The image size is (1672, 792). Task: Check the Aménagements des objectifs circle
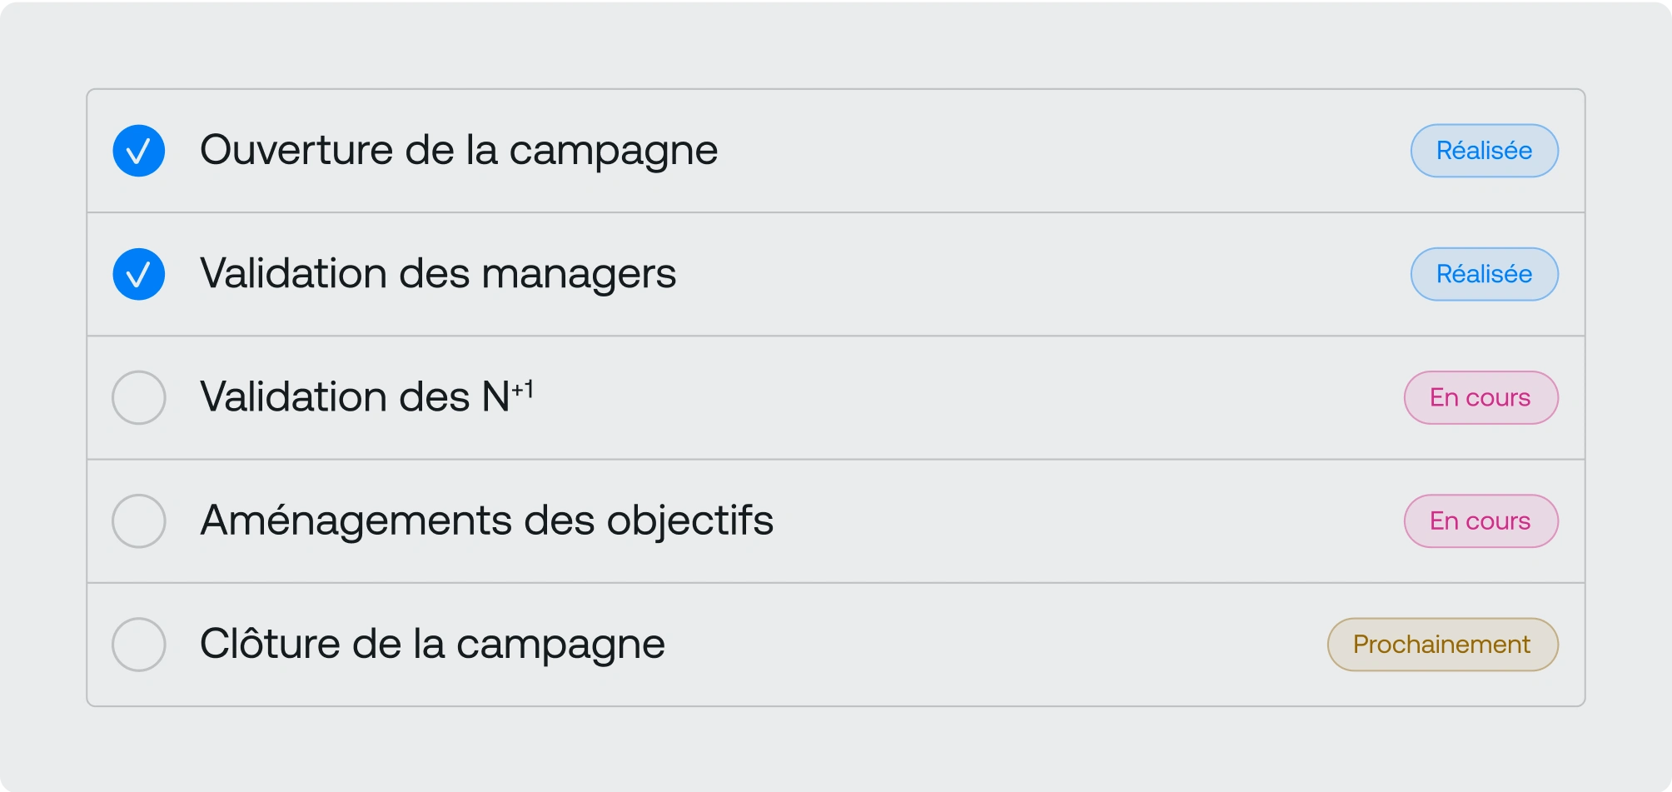coord(139,521)
